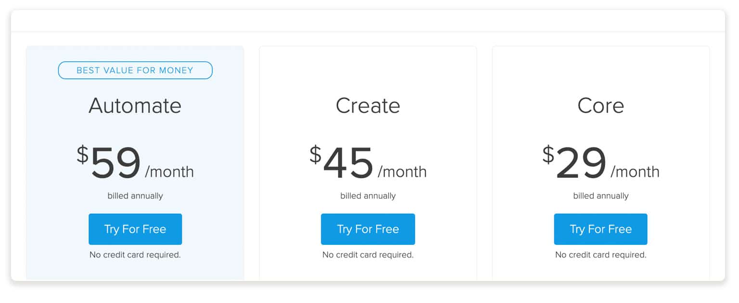Select the Core plan heading
Screen dimensions: 739x303
coord(600,106)
